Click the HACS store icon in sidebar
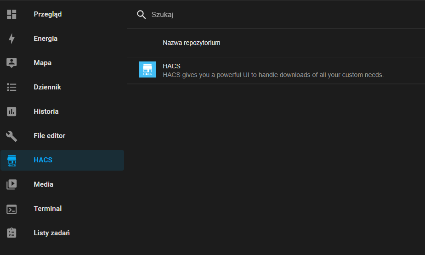 coord(11,161)
